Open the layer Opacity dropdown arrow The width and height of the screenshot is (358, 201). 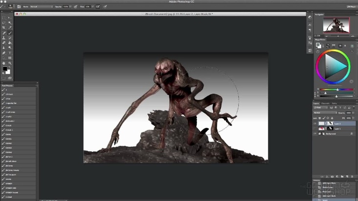pos(353,113)
